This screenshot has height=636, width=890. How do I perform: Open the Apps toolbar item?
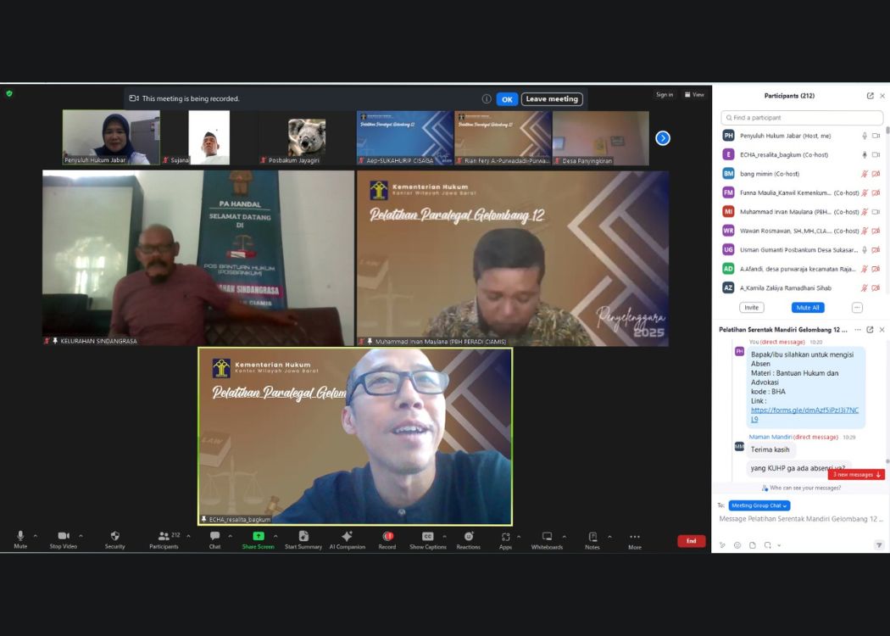click(505, 537)
